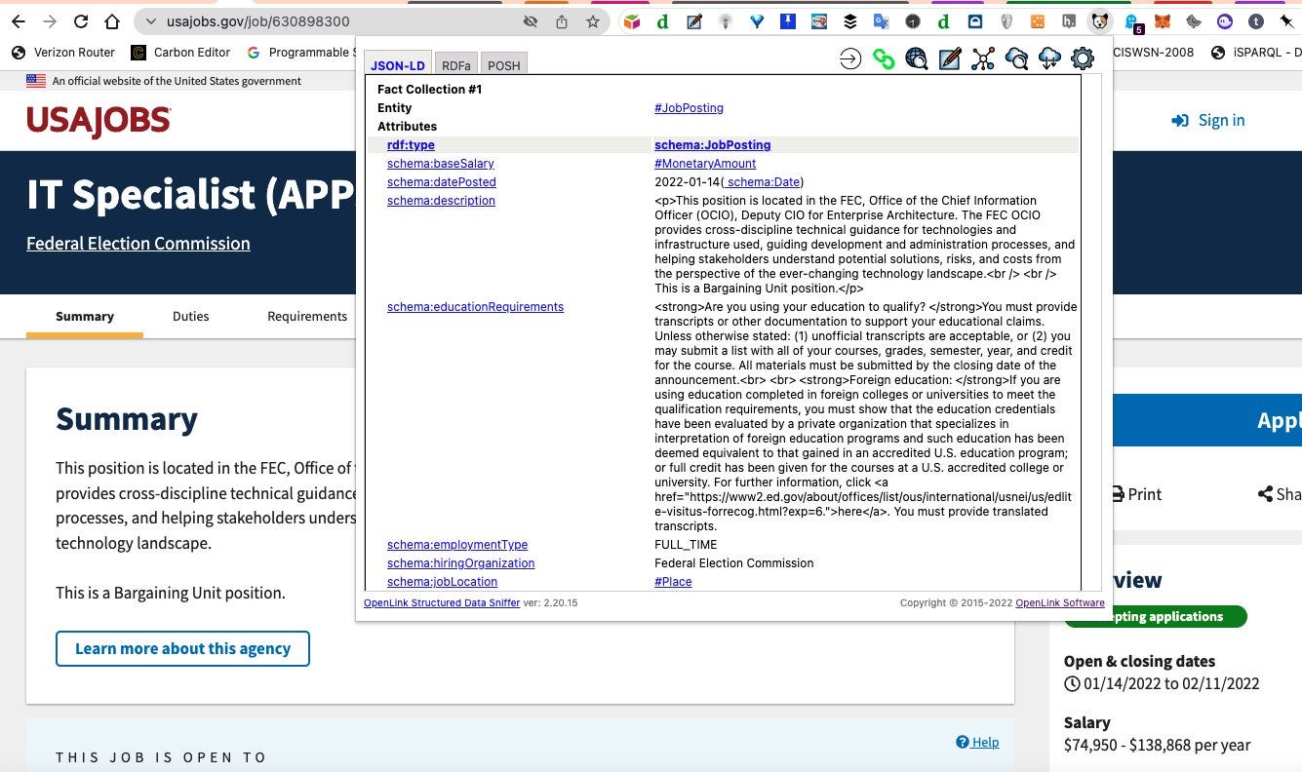The image size is (1302, 772).
Task: Open the schema:Date datatype link
Action: [764, 182]
